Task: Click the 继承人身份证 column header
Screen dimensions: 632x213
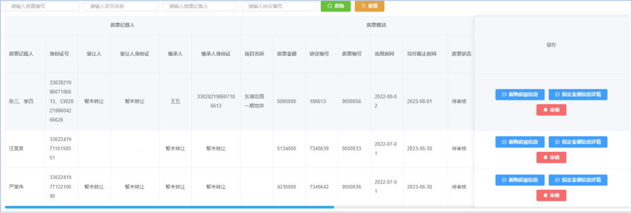Action: coord(215,54)
